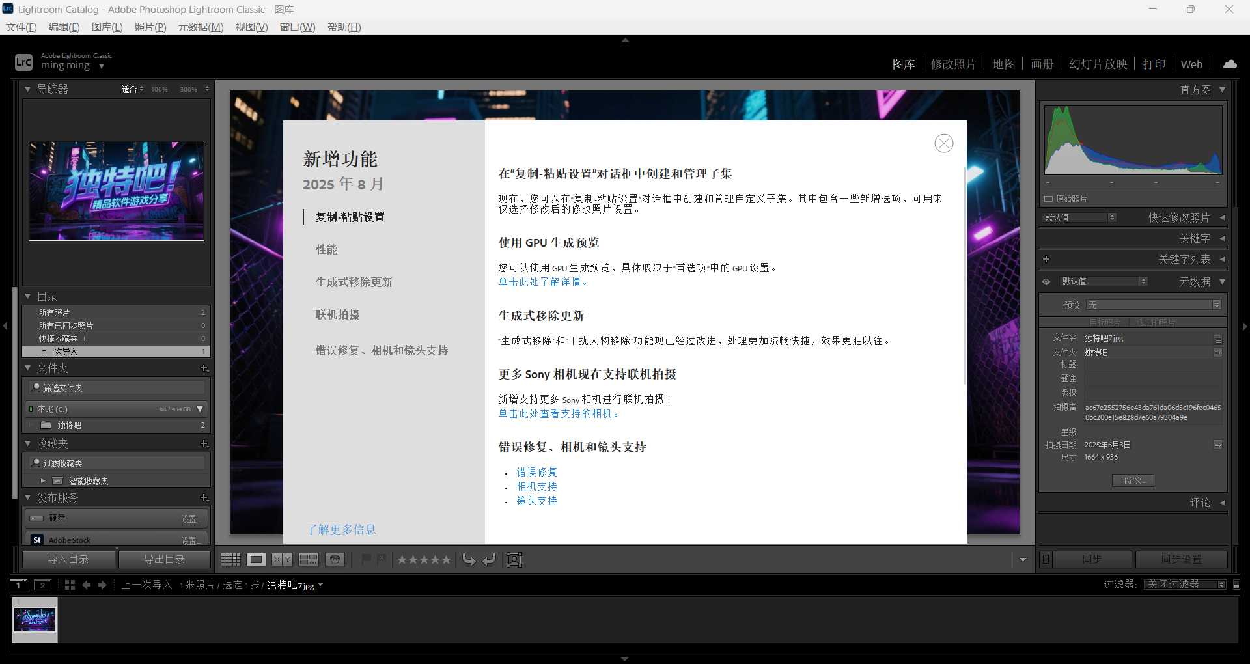Open Survey view icon in toolbar
The image size is (1250, 664).
[309, 559]
